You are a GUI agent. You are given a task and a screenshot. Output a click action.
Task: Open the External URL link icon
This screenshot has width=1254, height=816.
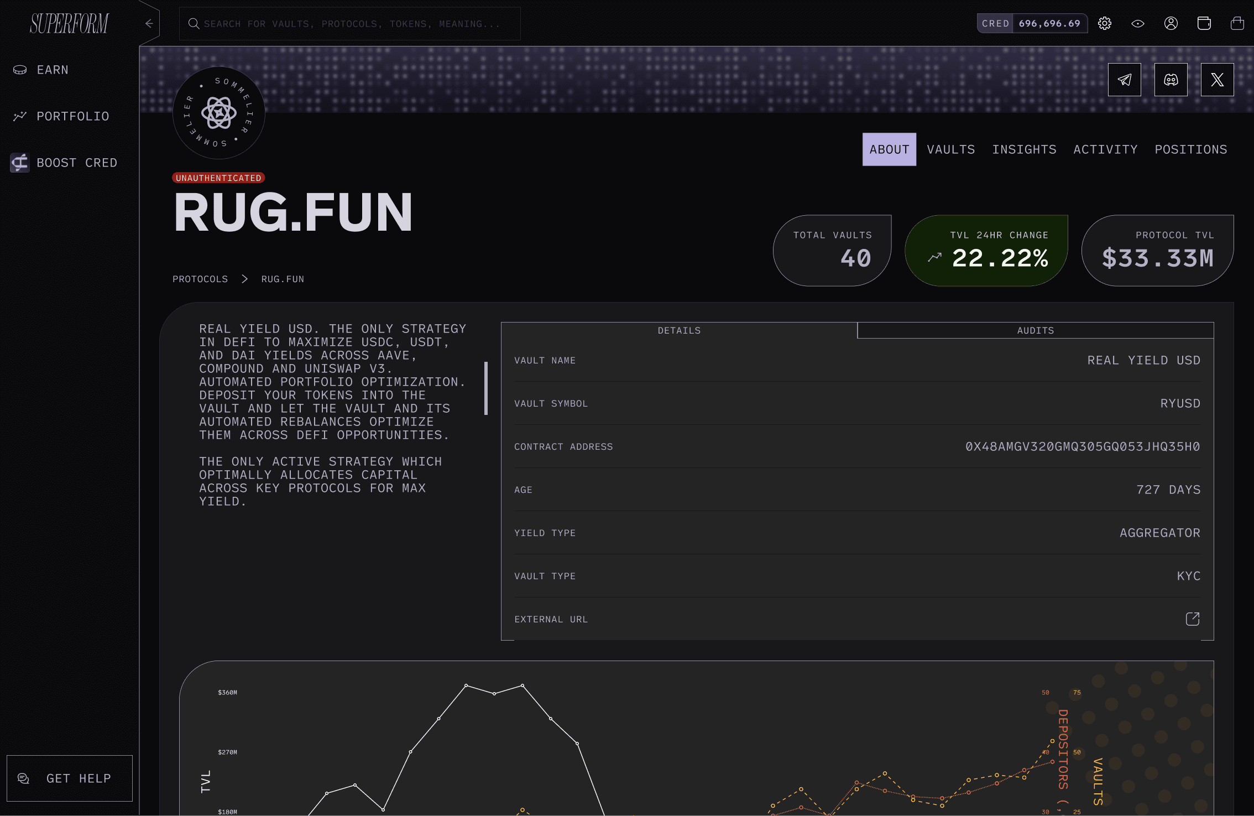[1193, 619]
